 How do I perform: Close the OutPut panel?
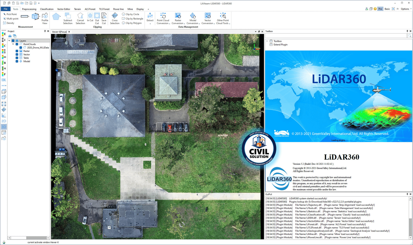coord(411,194)
